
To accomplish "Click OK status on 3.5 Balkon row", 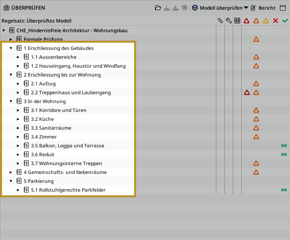I will 284,146.
